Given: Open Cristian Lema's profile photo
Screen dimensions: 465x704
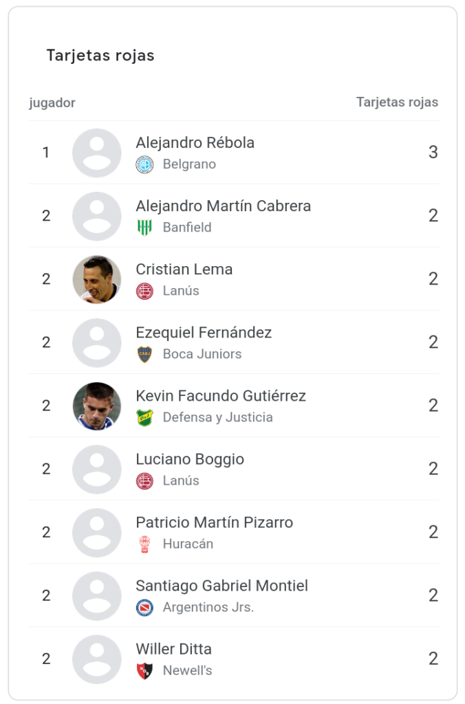Looking at the screenshot, I should [x=97, y=279].
